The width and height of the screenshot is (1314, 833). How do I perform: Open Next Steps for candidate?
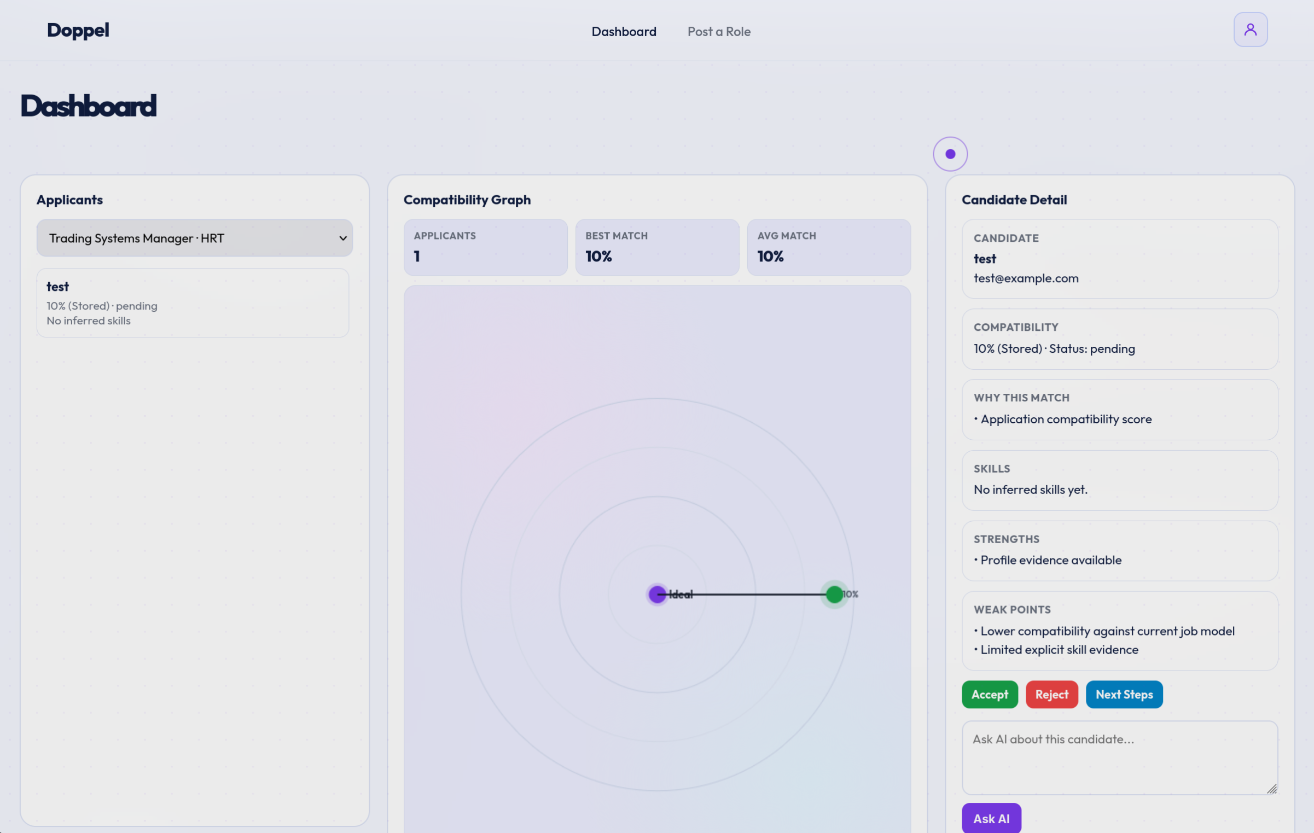pyautogui.click(x=1124, y=694)
